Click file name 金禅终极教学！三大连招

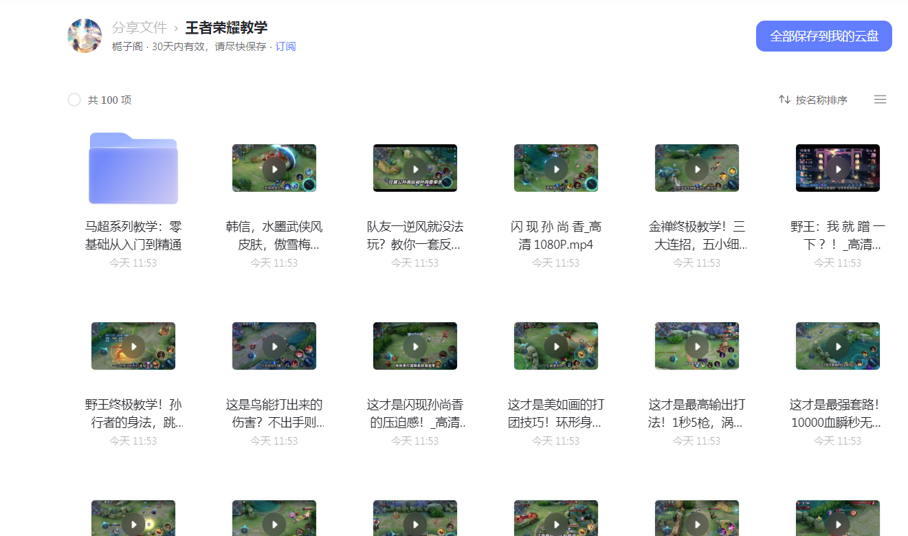[x=697, y=236]
